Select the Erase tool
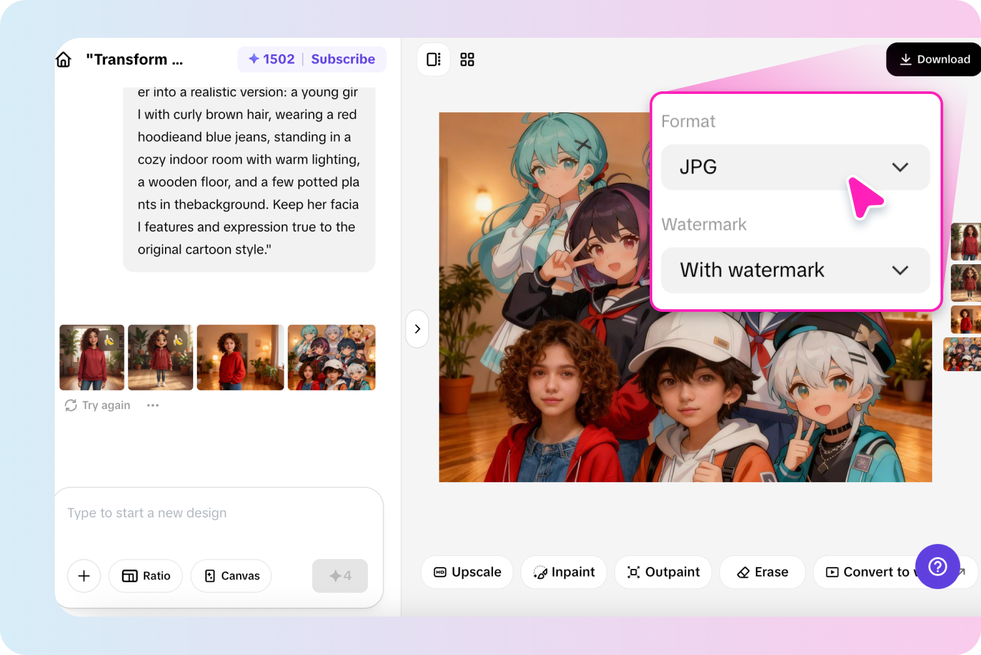 coord(762,572)
